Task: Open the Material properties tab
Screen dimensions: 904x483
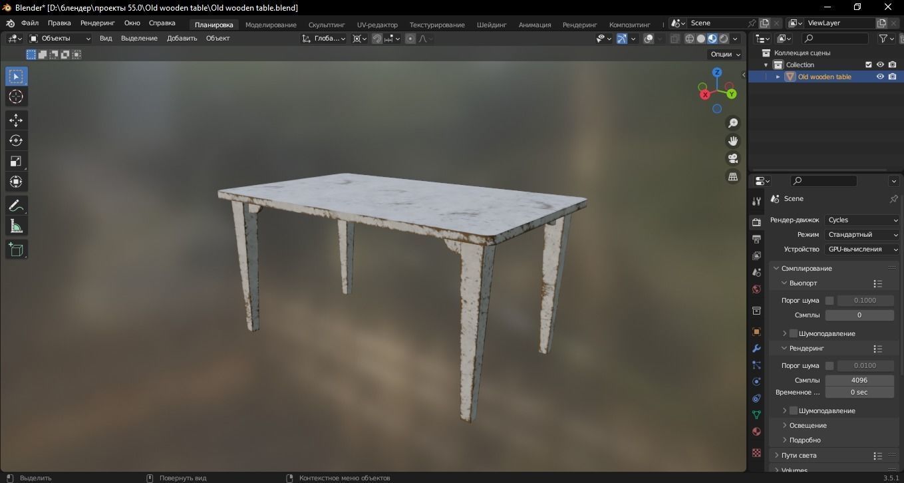Action: (756, 431)
